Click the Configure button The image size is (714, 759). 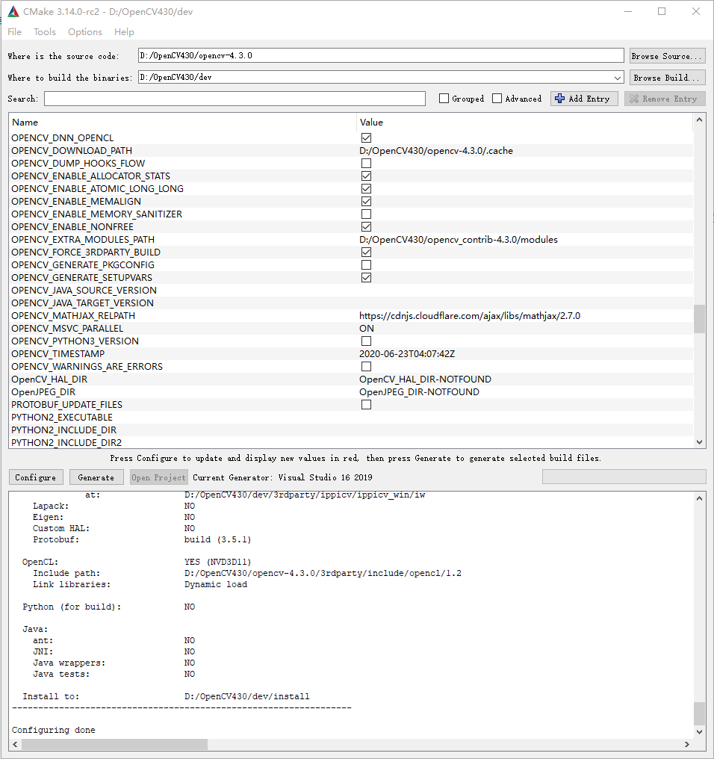click(36, 477)
